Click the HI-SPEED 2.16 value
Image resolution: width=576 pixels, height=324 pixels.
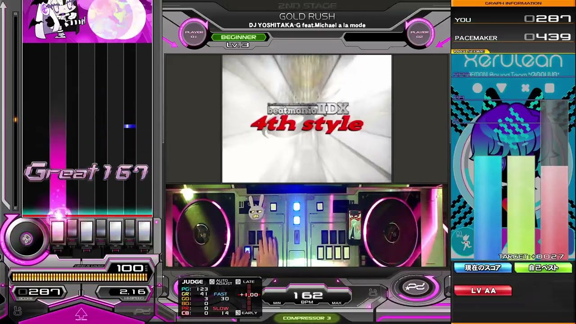point(132,292)
